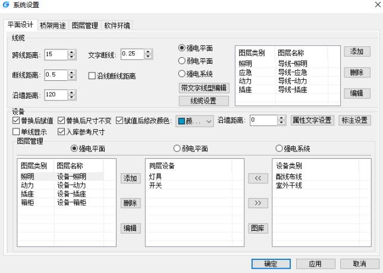Increase 文字断线 value with up arrow
Image resolution: width=383 pixels, height=273 pixels.
[148, 52]
